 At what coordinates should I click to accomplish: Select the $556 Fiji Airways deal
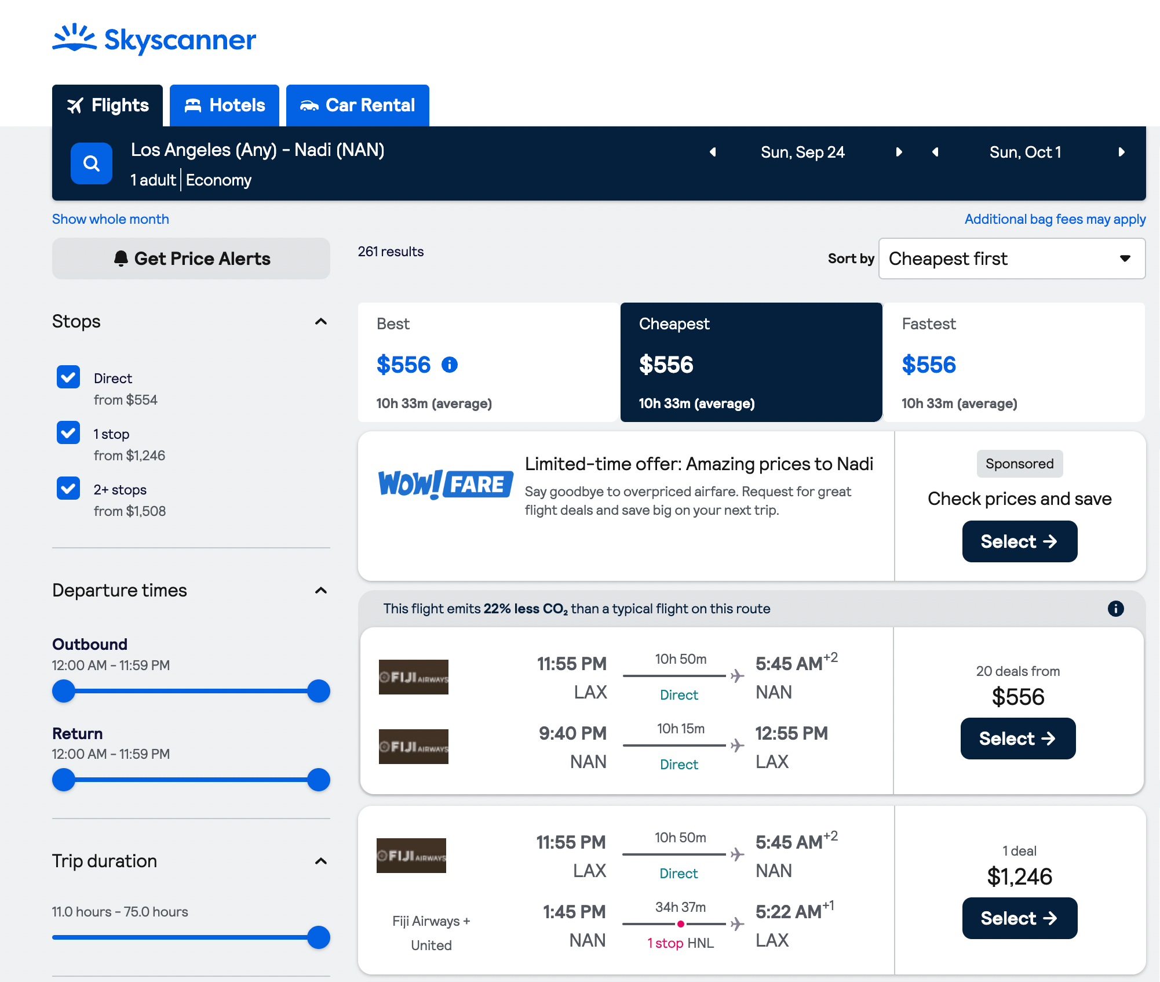(1018, 739)
